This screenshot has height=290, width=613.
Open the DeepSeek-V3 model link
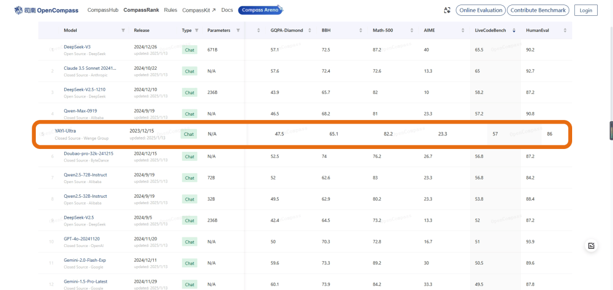pyautogui.click(x=77, y=47)
